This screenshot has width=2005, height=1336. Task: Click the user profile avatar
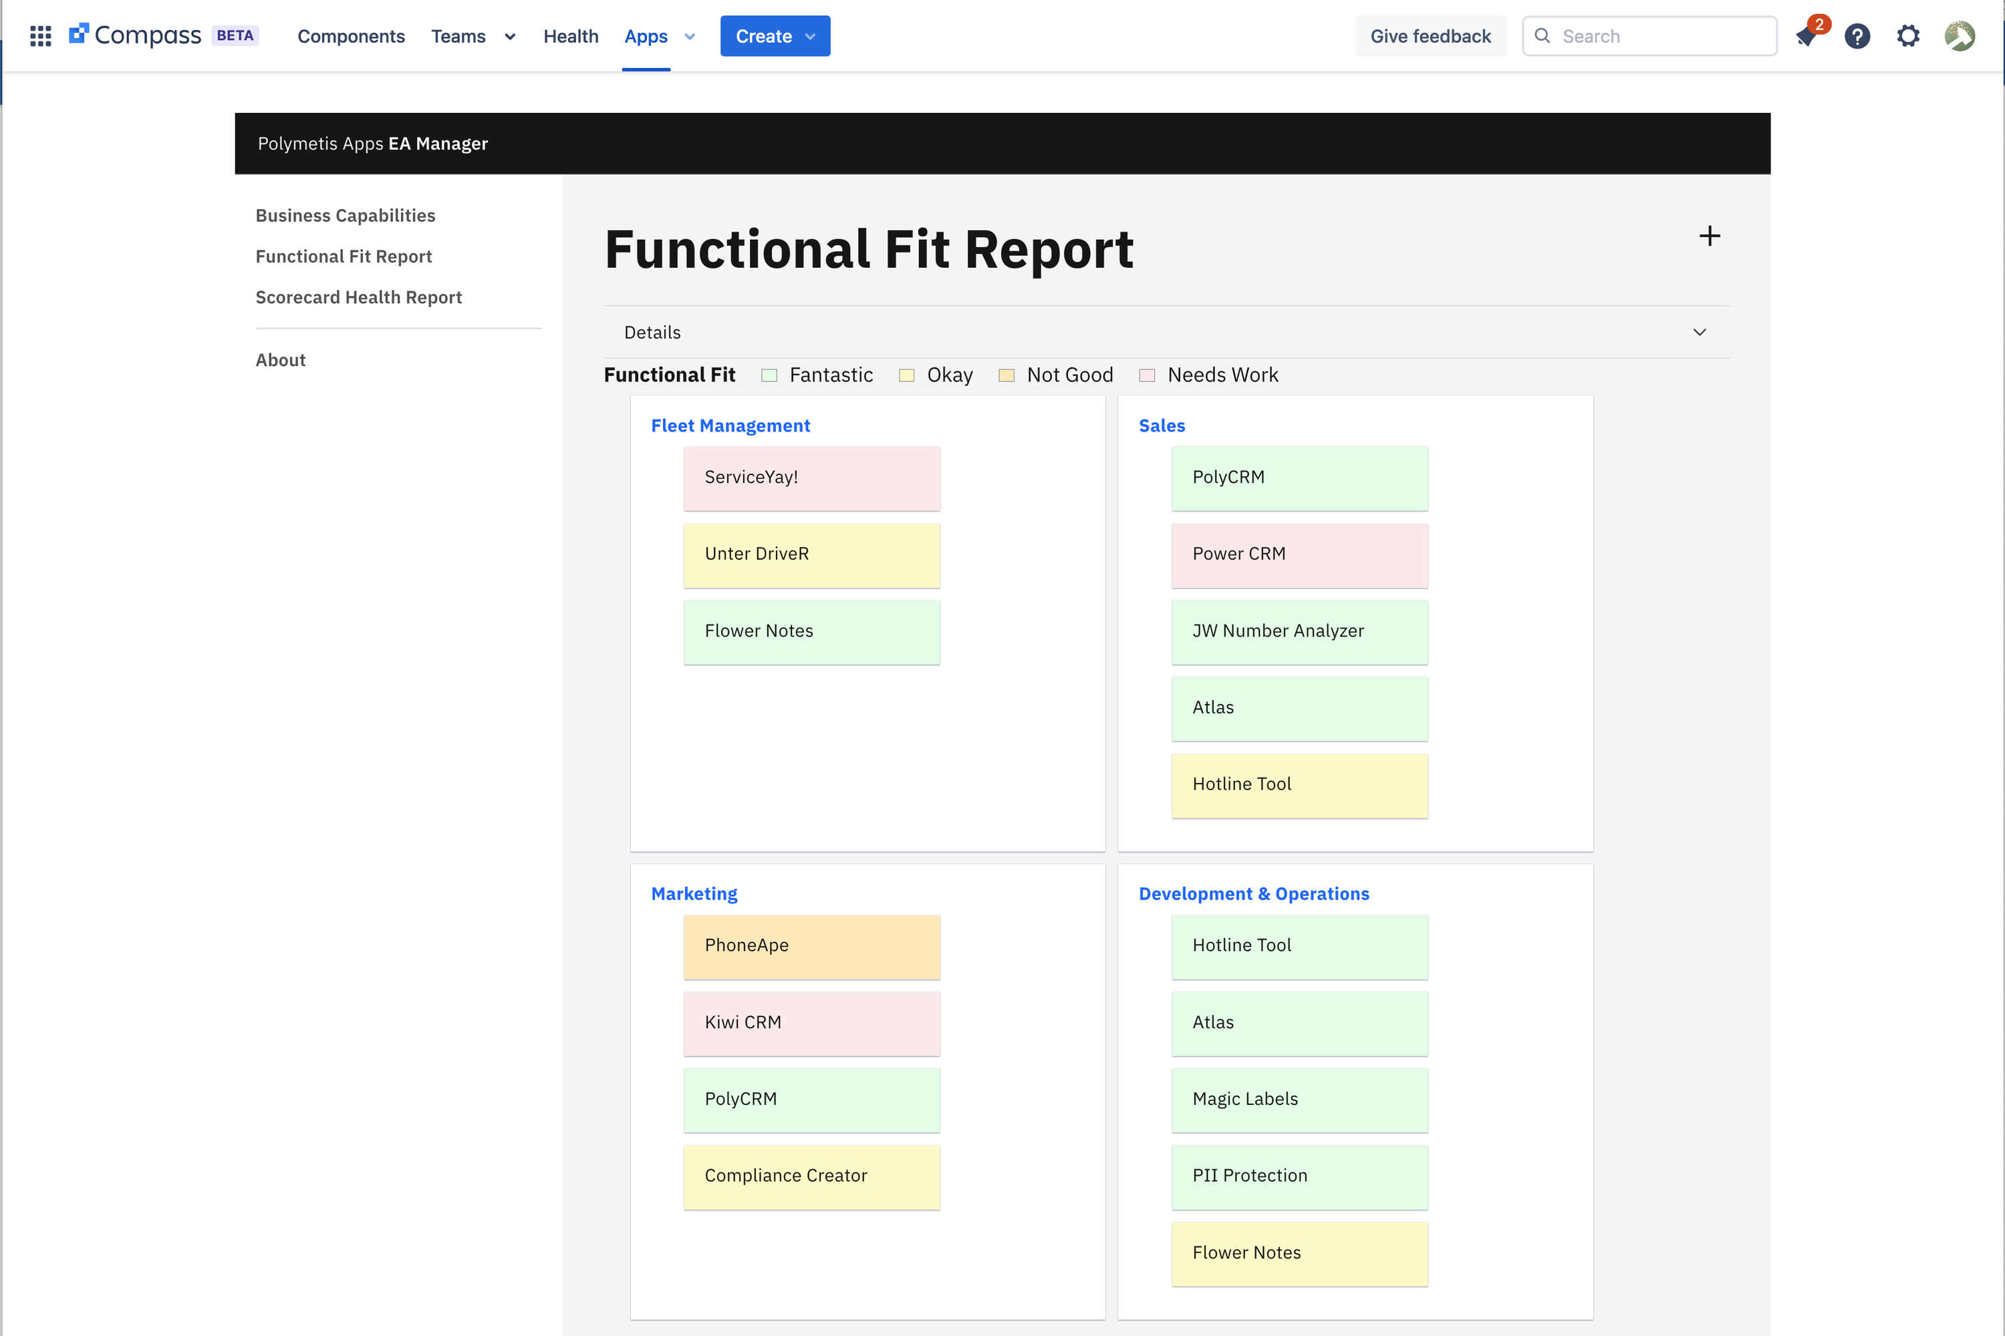(1959, 36)
